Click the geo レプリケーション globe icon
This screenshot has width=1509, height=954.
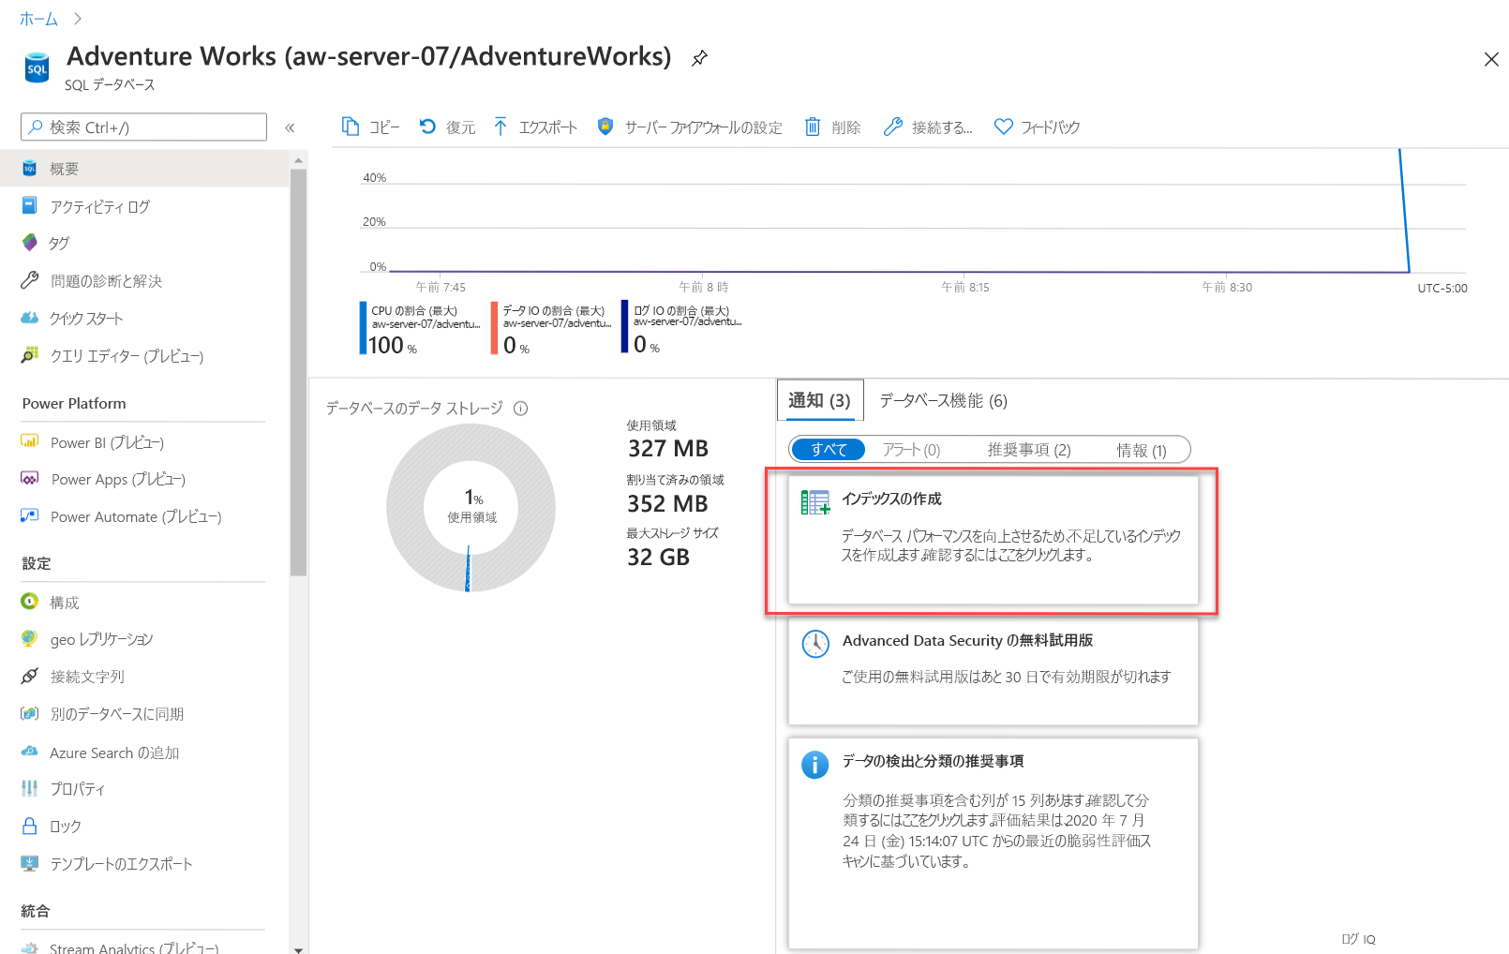coord(30,639)
